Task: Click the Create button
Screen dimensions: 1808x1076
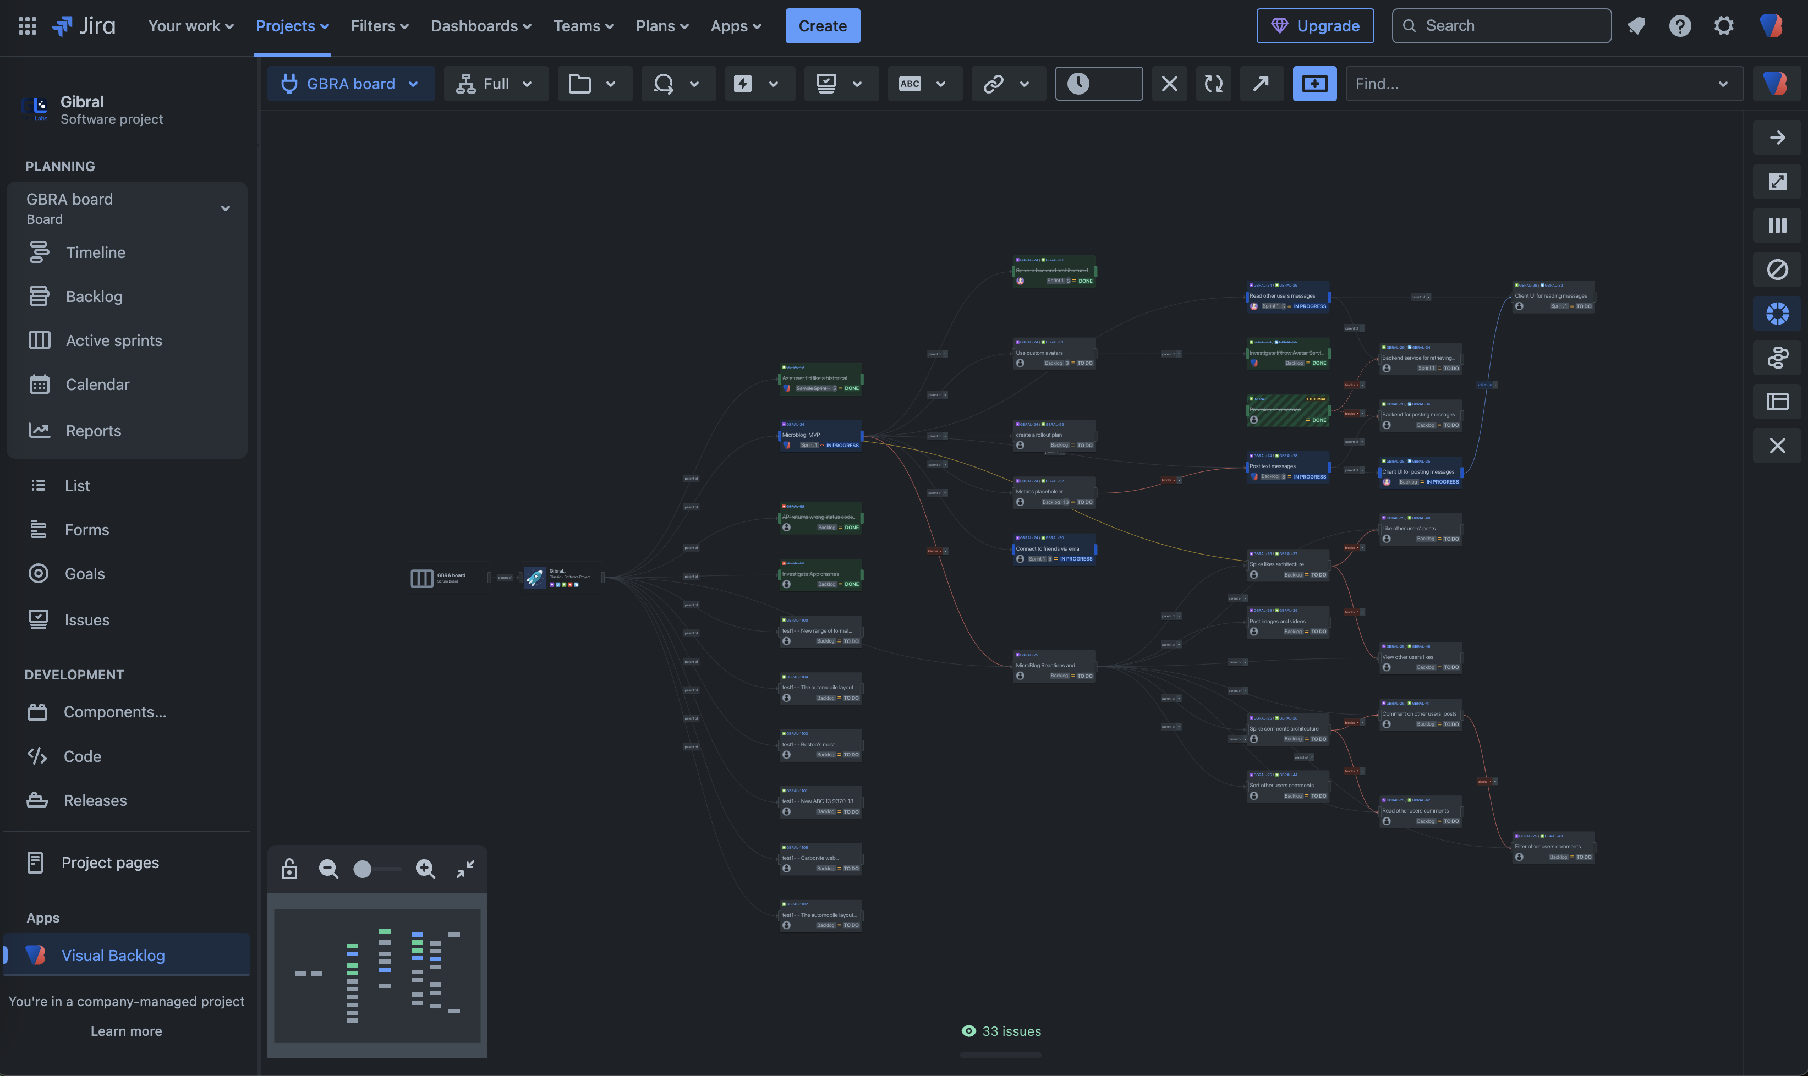Action: pos(823,26)
